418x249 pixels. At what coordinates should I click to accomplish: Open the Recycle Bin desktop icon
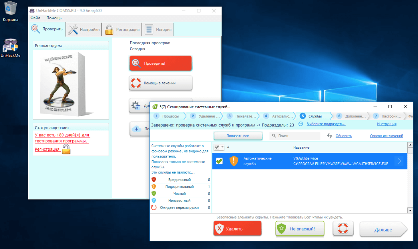10,9
